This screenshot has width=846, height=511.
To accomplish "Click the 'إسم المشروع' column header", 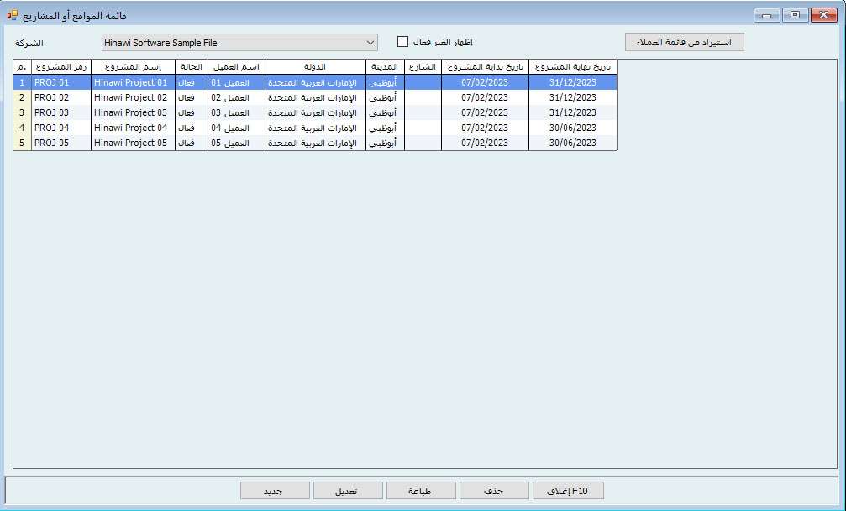I will [132, 67].
